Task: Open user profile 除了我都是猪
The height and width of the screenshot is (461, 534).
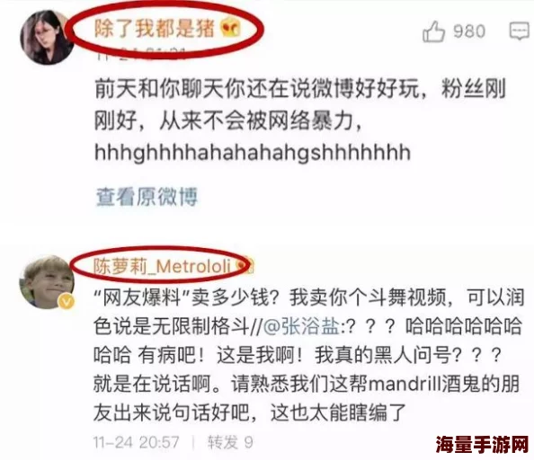Action: pyautogui.click(x=155, y=28)
